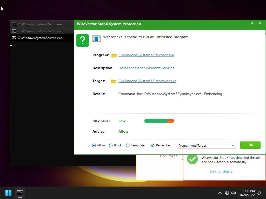Click the Host Process for Windows Services text
The height and width of the screenshot is (199, 266).
point(146,68)
